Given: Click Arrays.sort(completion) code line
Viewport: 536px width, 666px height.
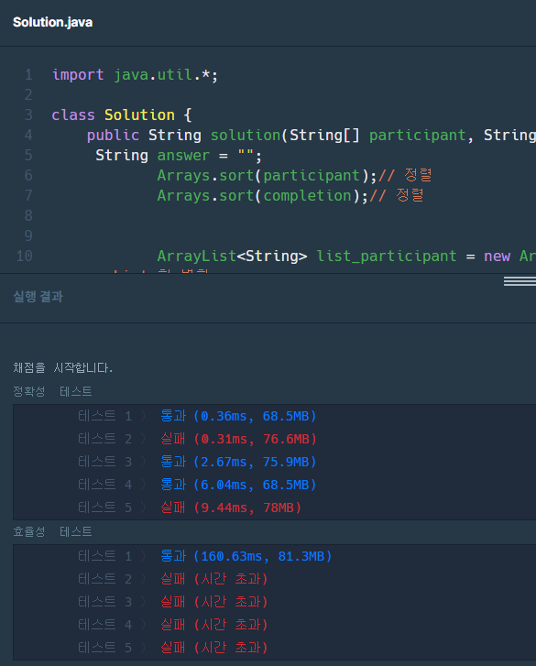Looking at the screenshot, I should coord(290,195).
